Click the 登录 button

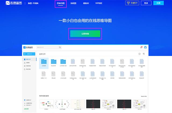tap(146, 3)
